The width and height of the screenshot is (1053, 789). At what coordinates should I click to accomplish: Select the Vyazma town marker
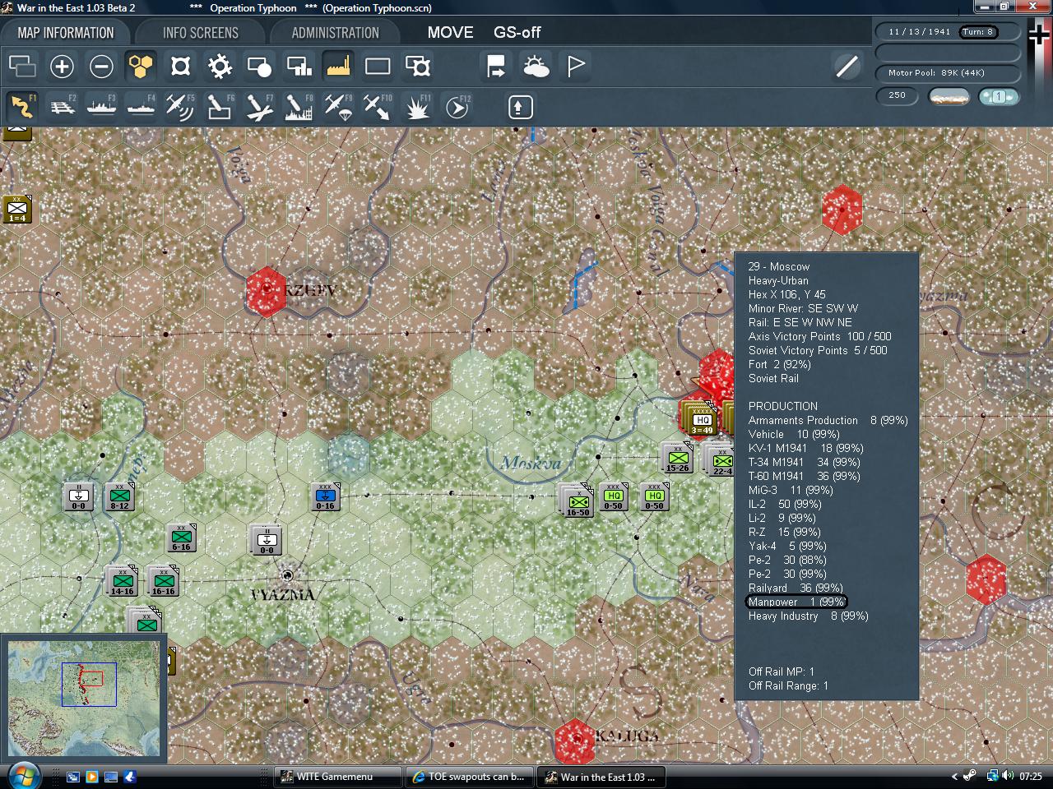click(287, 575)
